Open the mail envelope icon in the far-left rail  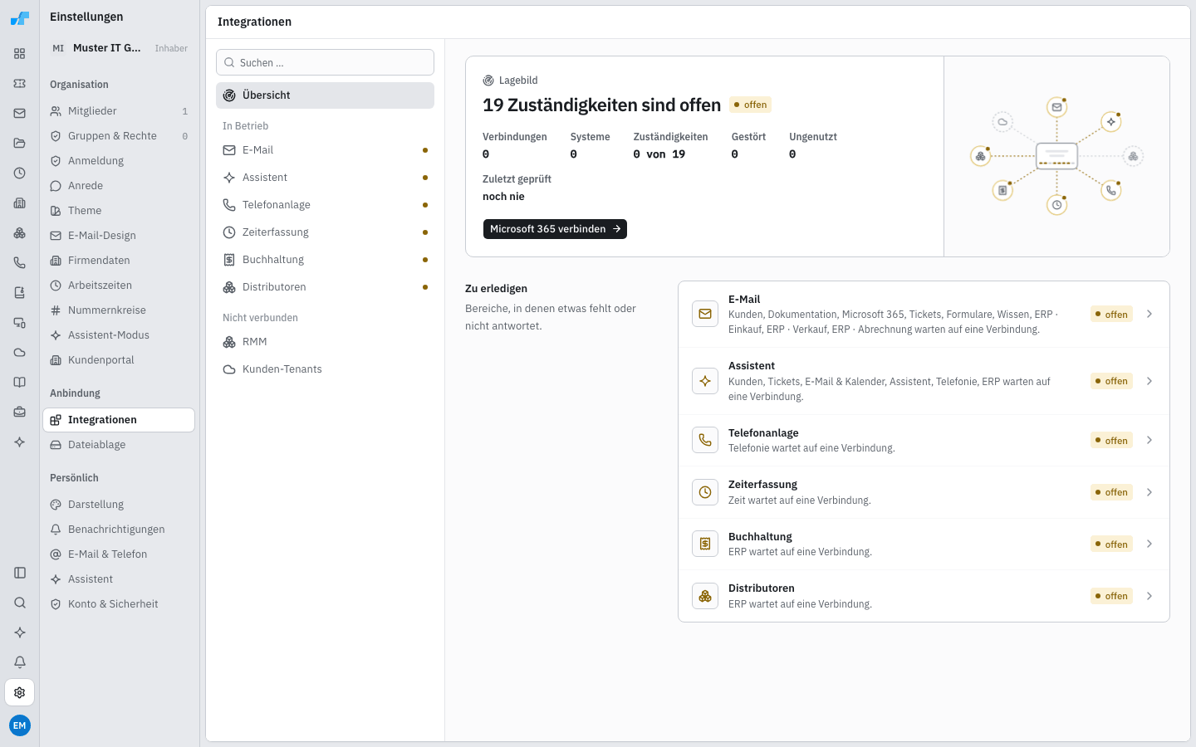(20, 114)
